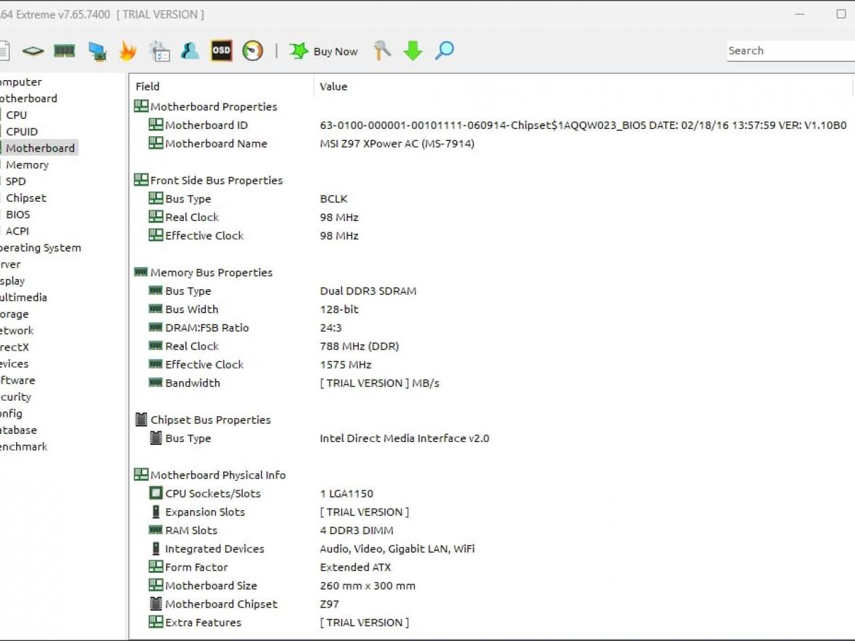855x641 pixels.
Task: Select Multimedia category in sidebar tree
Action: [x=23, y=297]
